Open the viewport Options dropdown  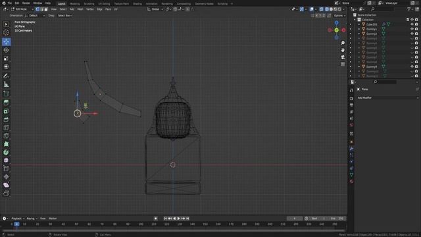pyautogui.click(x=339, y=16)
